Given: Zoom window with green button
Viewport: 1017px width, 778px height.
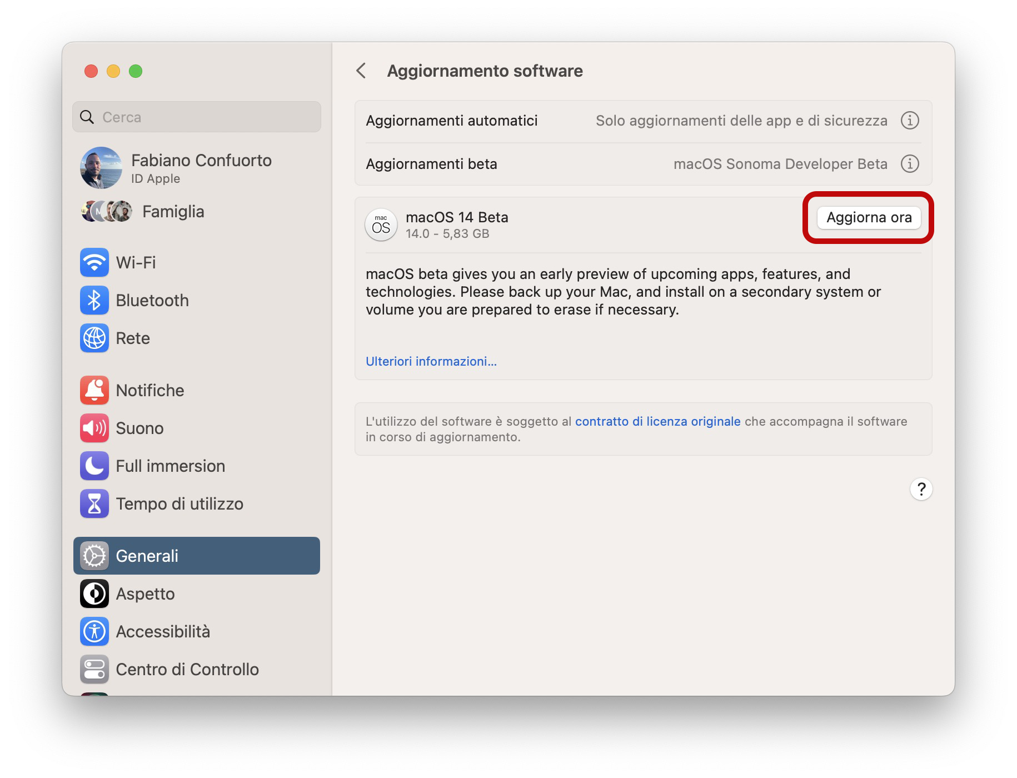Looking at the screenshot, I should point(136,71).
